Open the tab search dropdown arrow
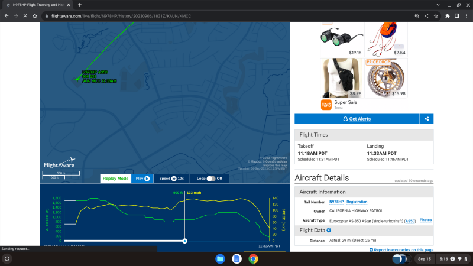Image resolution: width=473 pixels, height=266 pixels. (x=438, y=5)
